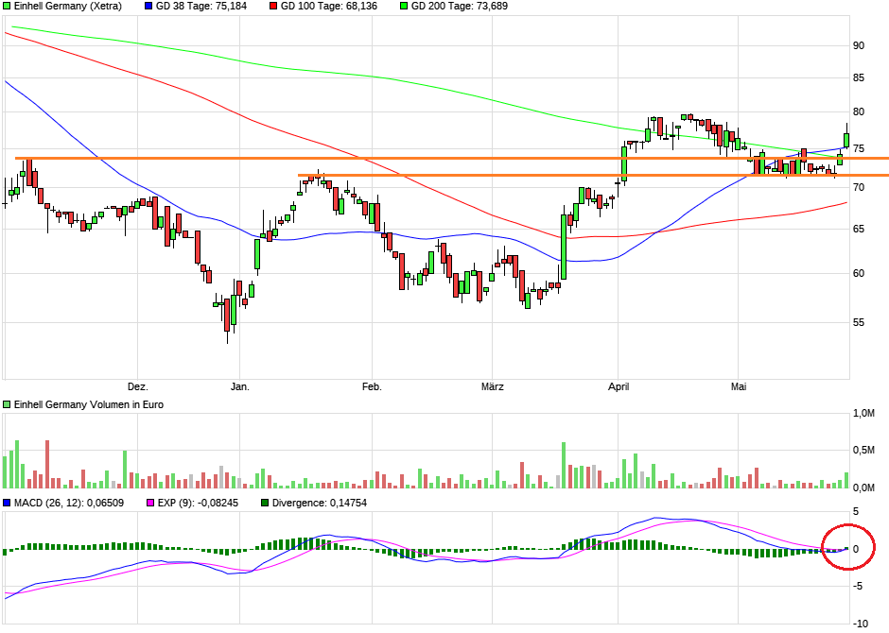Screen dimensions: 889x633
Task: Click the Volumen in Euro legend swatch
Action: click(8, 404)
